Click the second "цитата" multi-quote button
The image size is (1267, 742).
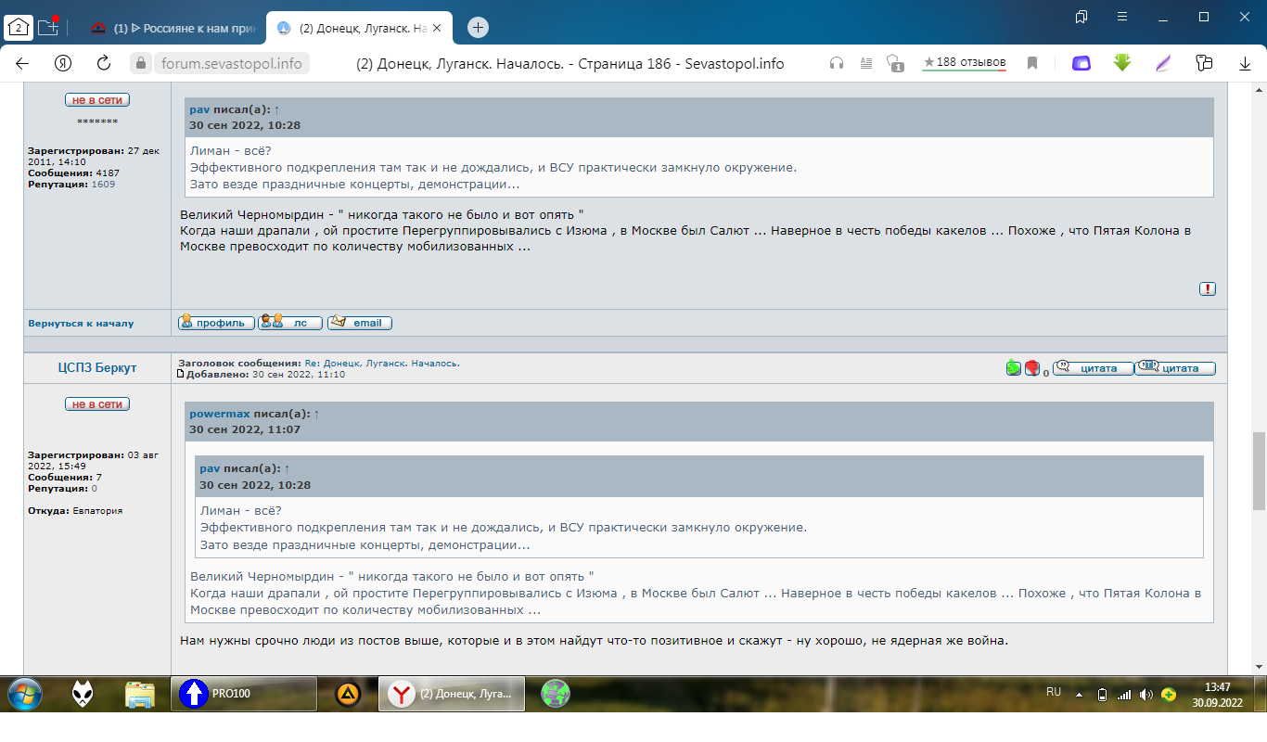(1176, 368)
